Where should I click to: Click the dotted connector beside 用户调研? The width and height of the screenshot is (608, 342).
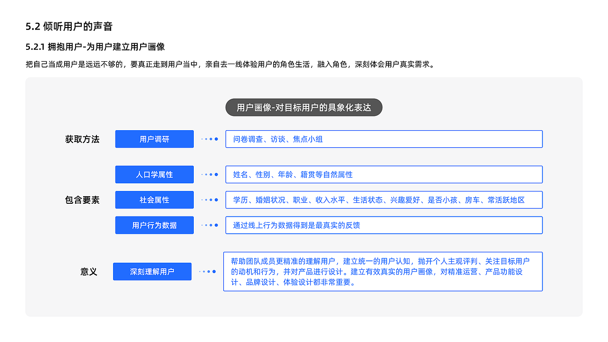tap(209, 139)
